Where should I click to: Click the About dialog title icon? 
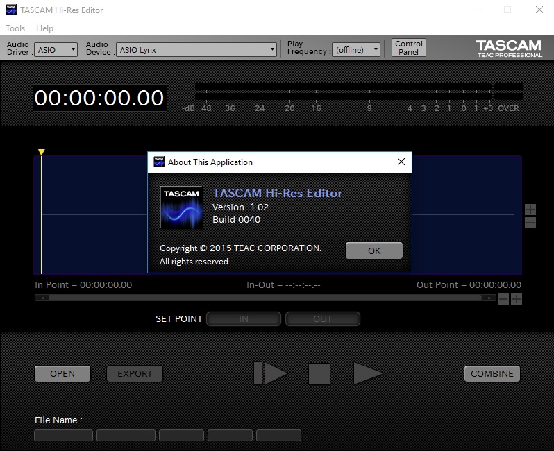[x=159, y=162]
